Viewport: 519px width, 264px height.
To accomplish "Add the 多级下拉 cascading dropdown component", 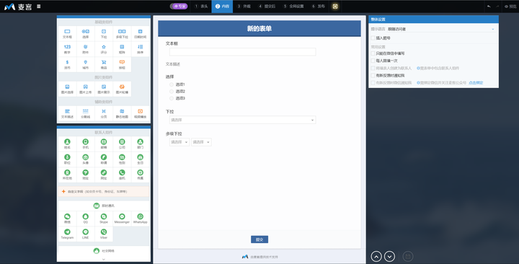I will click(x=122, y=34).
